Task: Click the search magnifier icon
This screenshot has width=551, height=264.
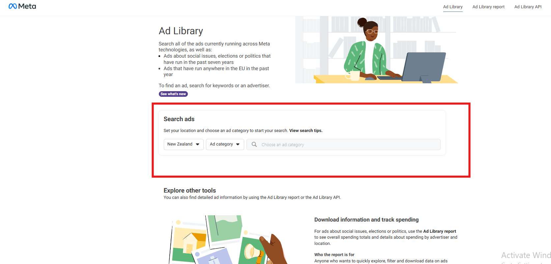Action: (x=254, y=145)
